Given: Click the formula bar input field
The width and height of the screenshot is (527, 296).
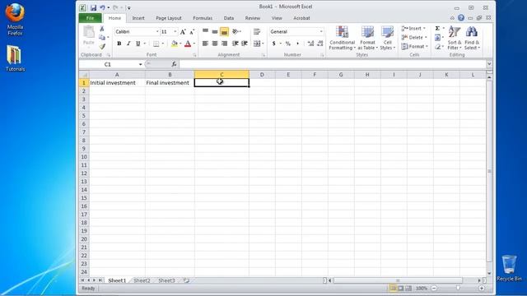Looking at the screenshot, I should [333, 64].
